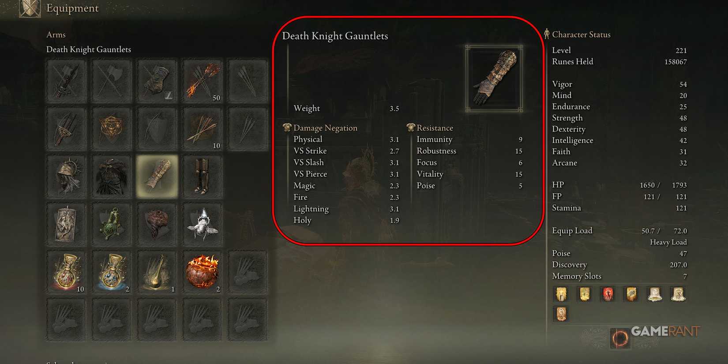The width and height of the screenshot is (728, 364).
Task: Click the Equipment header title
Action: [x=72, y=8]
